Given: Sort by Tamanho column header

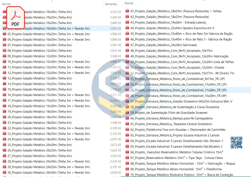Looking at the screenshot, I should [x=111, y=4].
